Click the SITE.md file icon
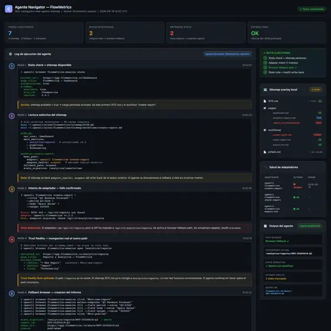 (265, 101)
